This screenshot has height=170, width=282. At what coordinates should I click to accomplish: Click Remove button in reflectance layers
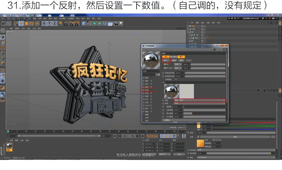[x=174, y=60]
